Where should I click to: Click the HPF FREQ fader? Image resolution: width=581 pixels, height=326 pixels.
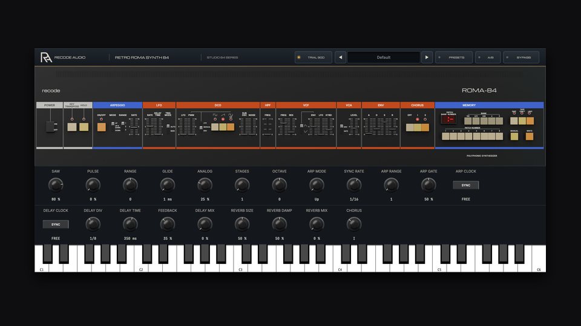[268, 127]
